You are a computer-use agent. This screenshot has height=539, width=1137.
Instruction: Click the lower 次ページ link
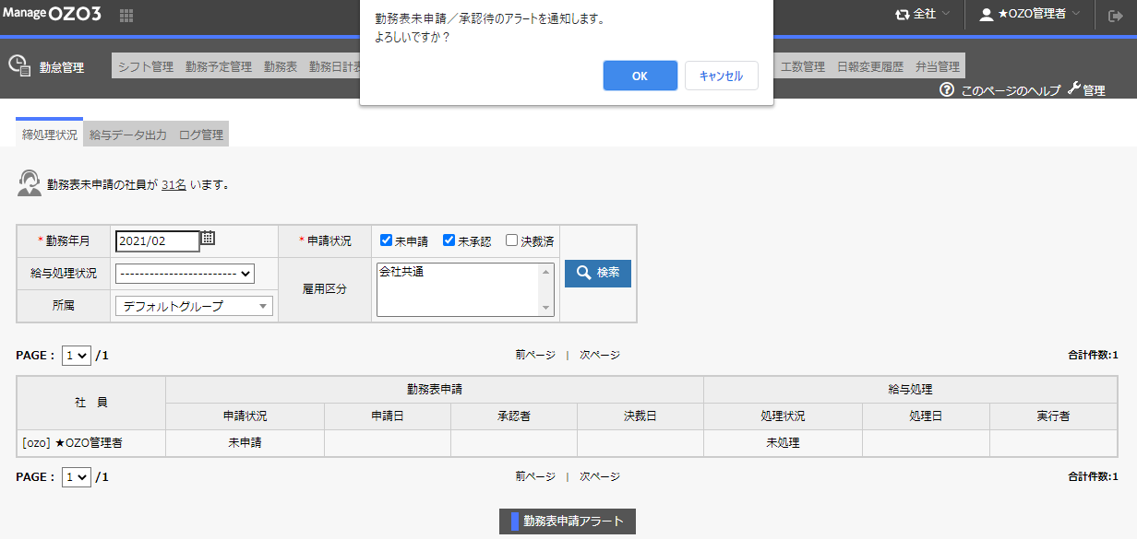pos(600,476)
